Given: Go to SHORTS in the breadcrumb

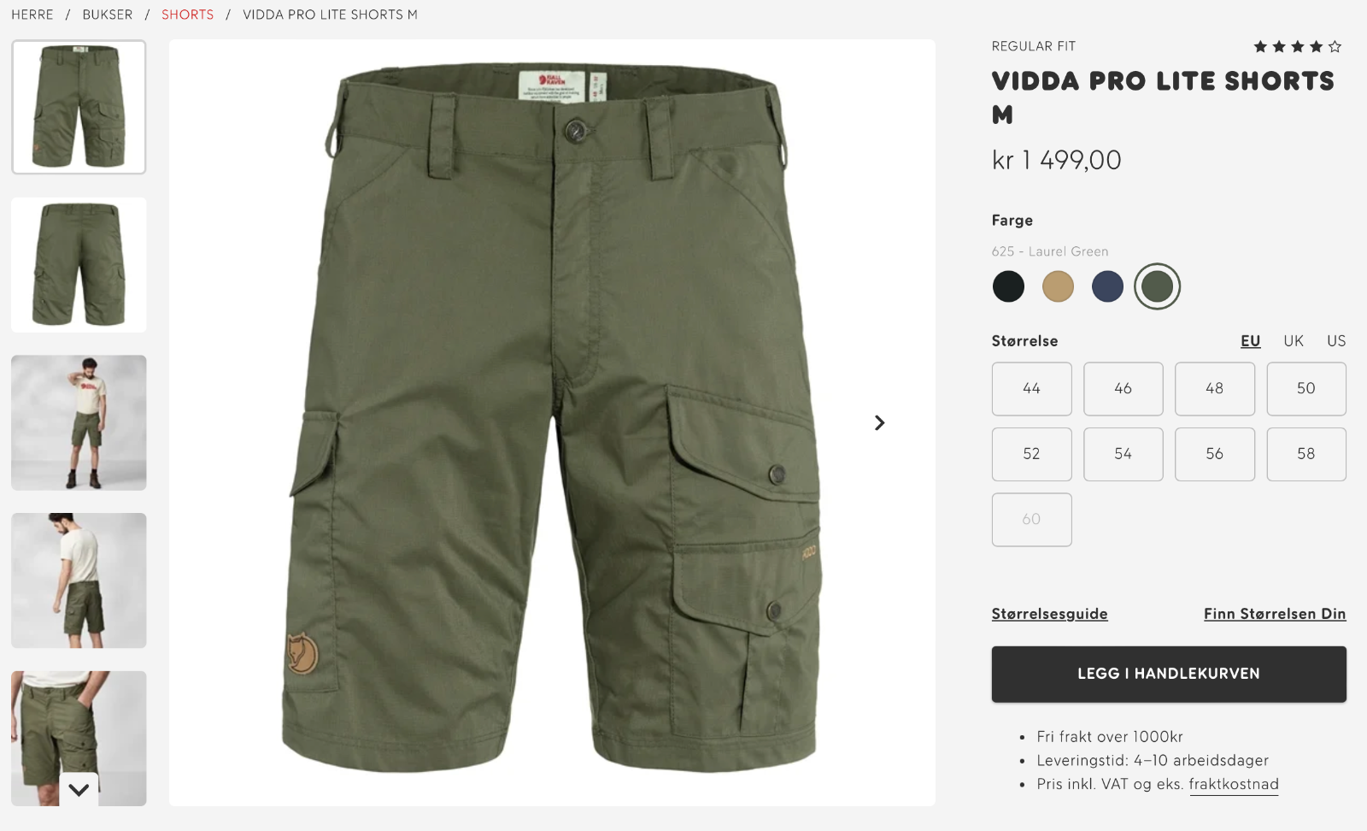Looking at the screenshot, I should tap(188, 15).
